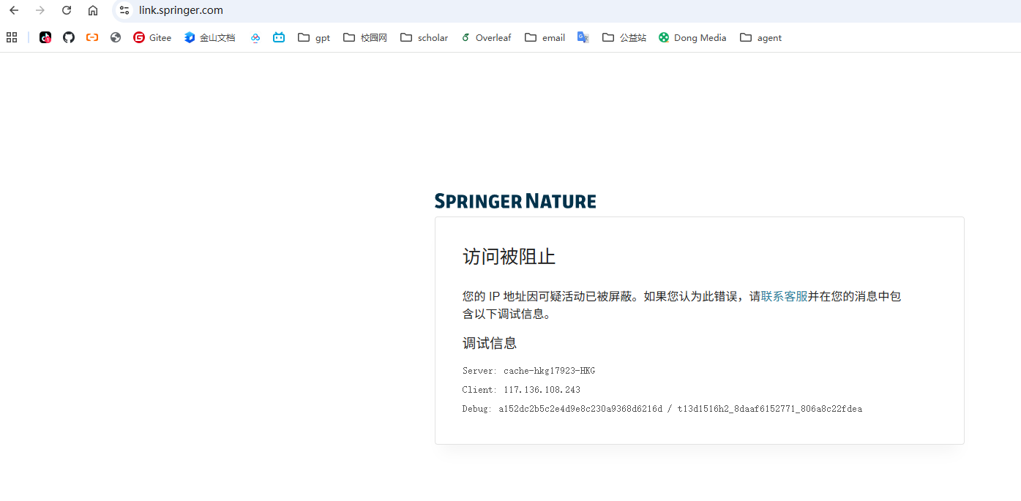This screenshot has height=501, width=1021.
Task: View site information icon in address bar
Action: tap(124, 10)
